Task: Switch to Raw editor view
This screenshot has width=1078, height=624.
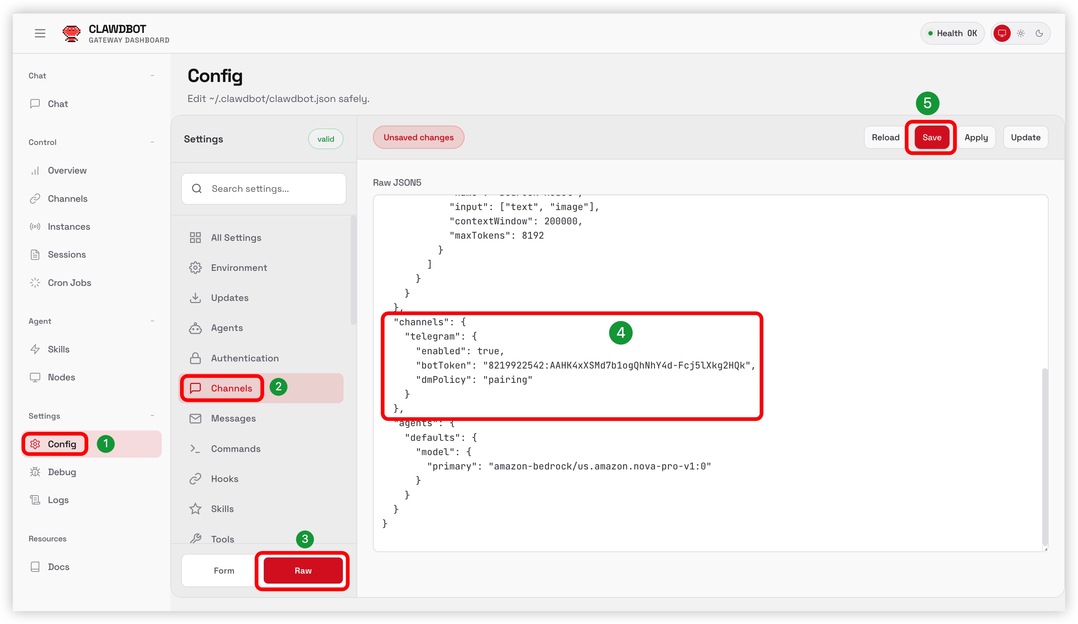Action: tap(303, 571)
